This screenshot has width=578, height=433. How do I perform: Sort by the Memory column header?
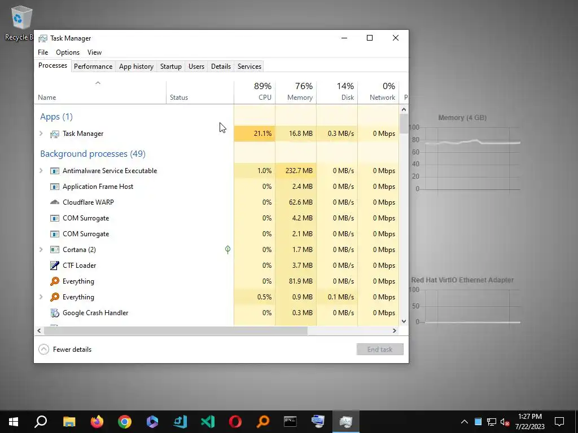pos(296,92)
